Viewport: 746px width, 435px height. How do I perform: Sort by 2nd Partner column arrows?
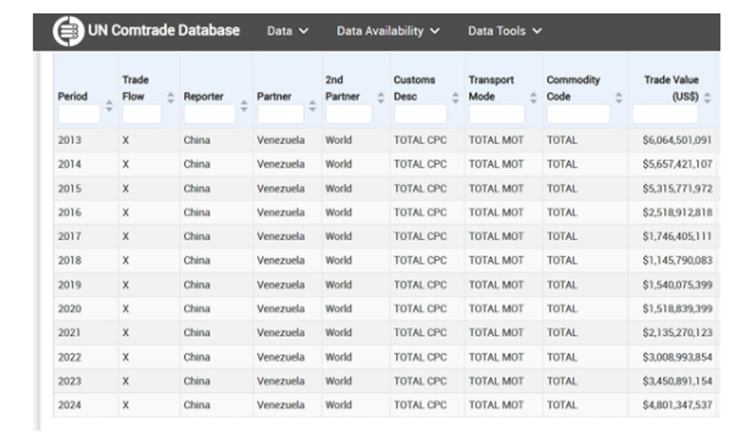(x=380, y=97)
